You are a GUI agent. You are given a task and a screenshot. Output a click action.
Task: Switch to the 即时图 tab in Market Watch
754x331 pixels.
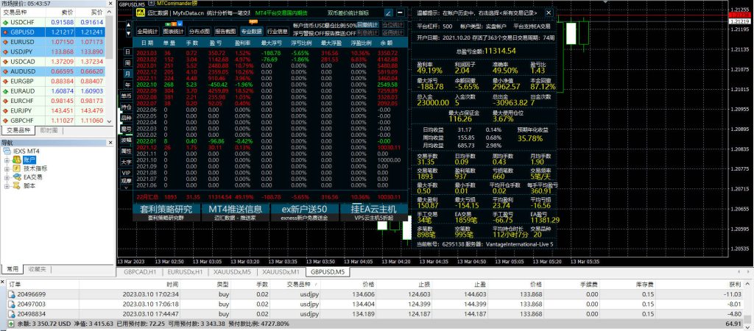(x=49, y=130)
